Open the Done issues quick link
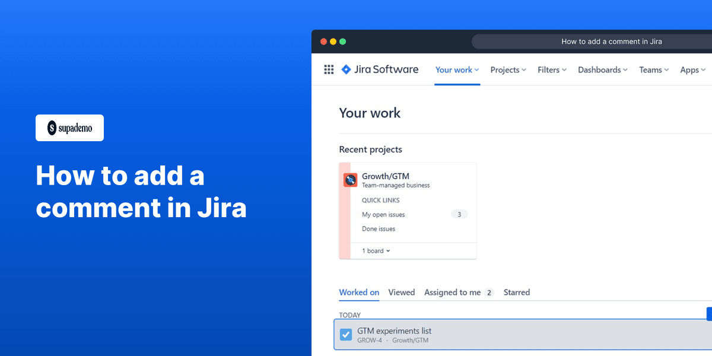 tap(378, 228)
